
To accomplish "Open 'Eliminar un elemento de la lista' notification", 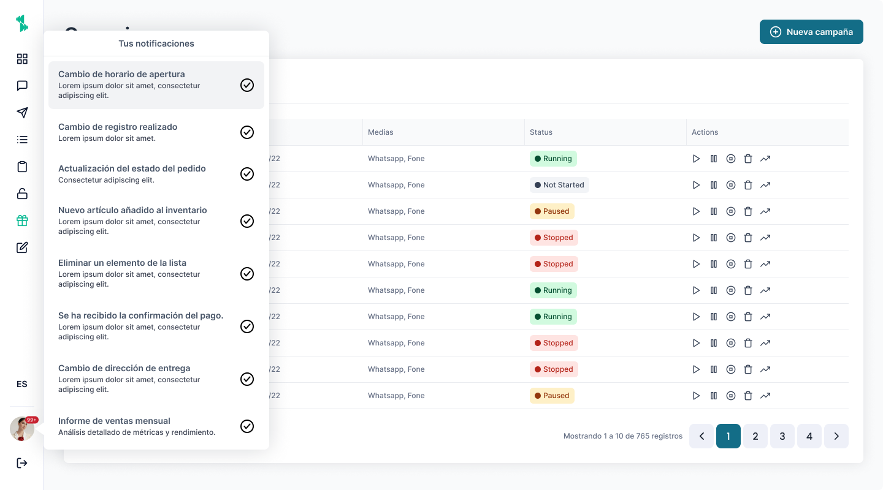I will (141, 273).
